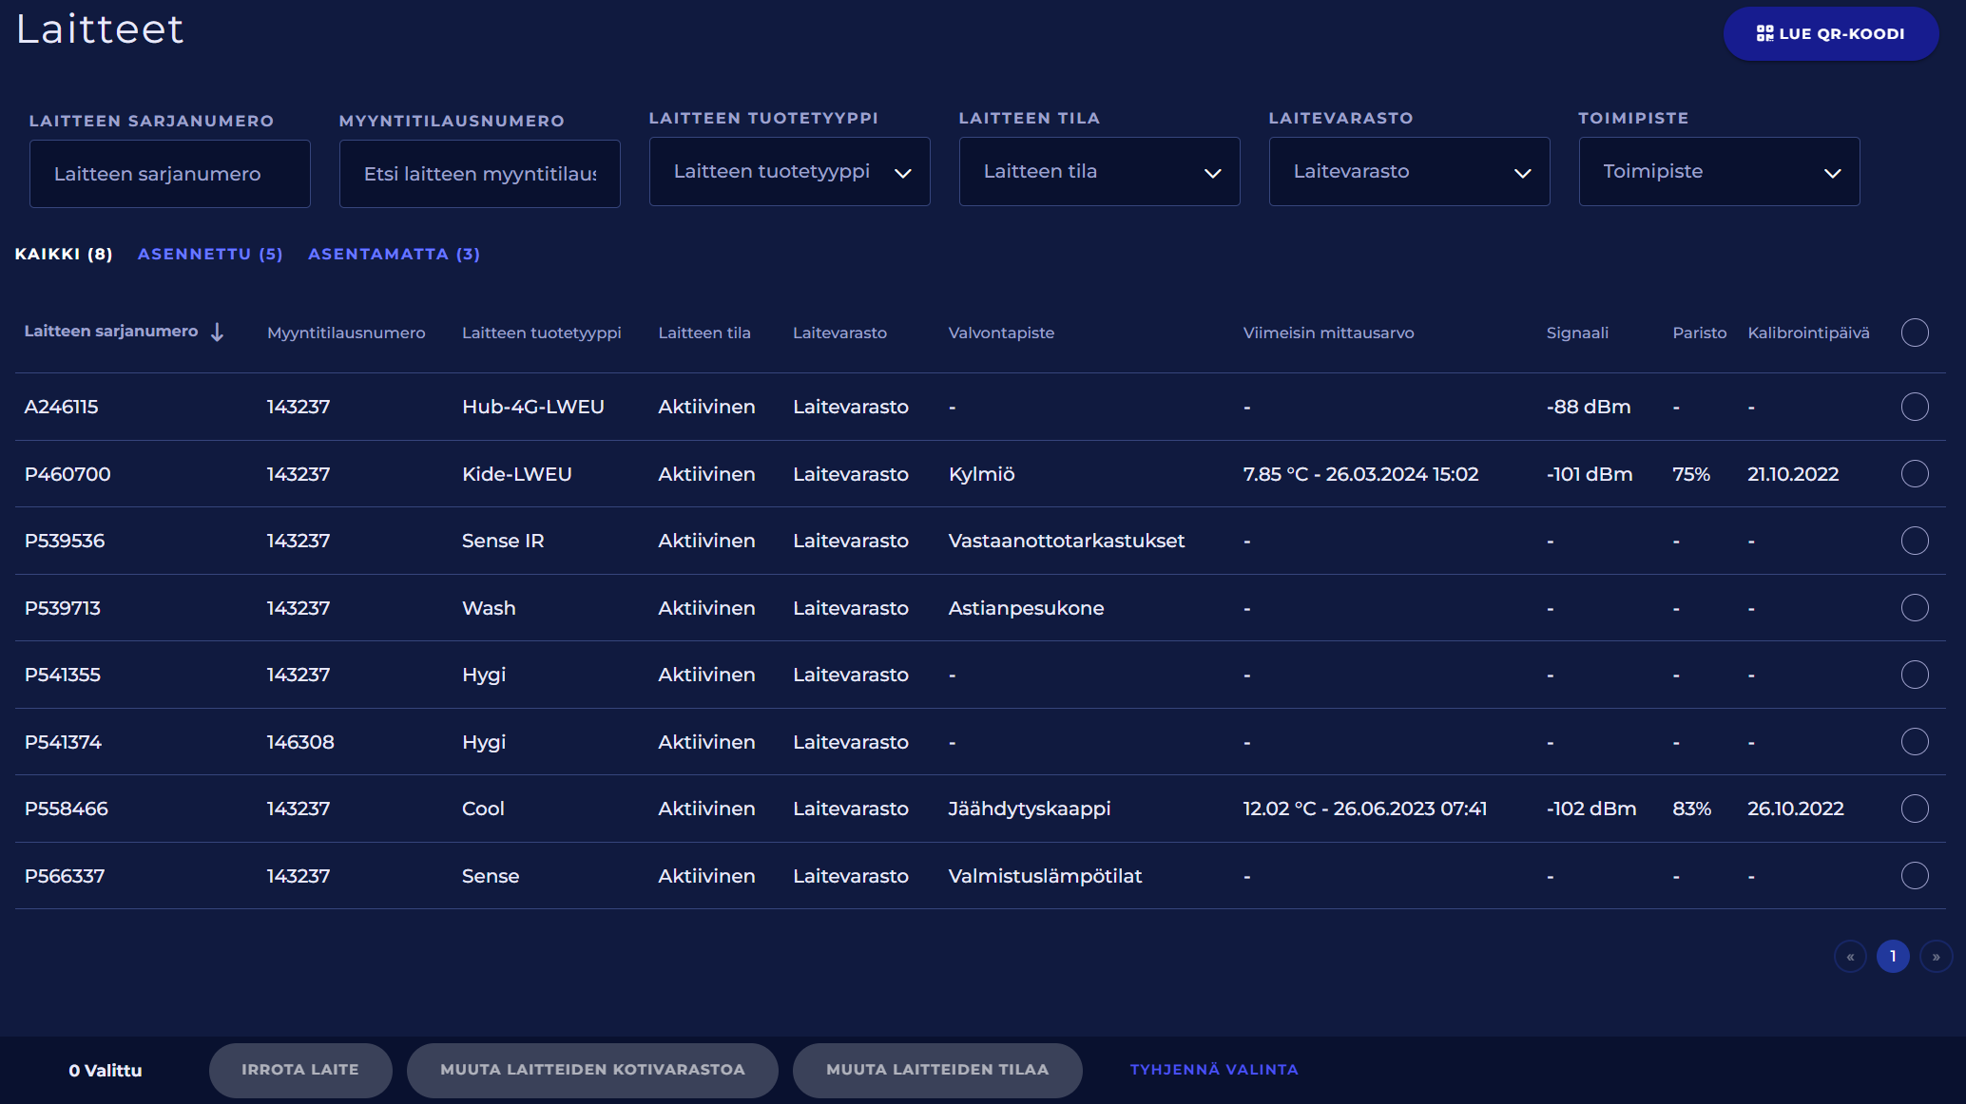Go to the next page with the double right arrow
This screenshot has width=1966, height=1104.
pos(1936,957)
